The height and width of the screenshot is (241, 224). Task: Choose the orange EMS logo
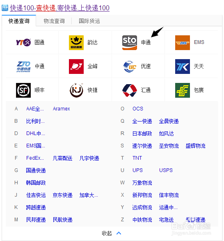click(x=183, y=43)
